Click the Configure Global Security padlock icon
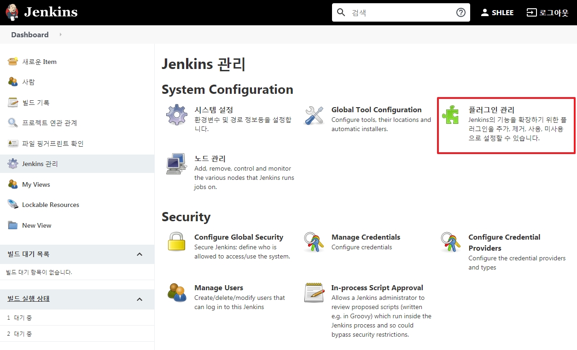 176,242
